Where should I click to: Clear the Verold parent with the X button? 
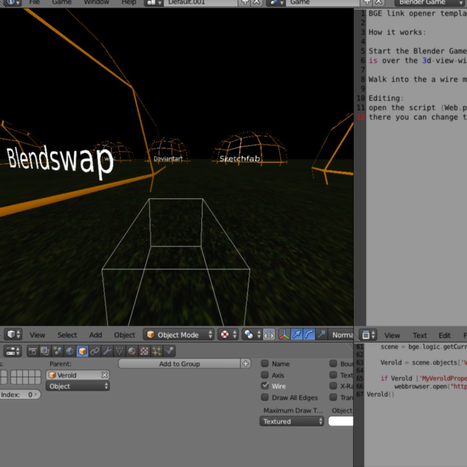(x=104, y=374)
